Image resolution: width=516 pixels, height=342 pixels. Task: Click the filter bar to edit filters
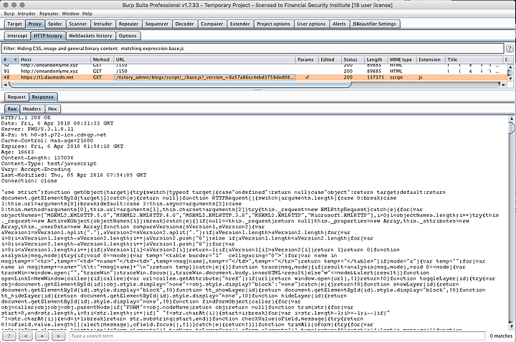click(x=252, y=48)
